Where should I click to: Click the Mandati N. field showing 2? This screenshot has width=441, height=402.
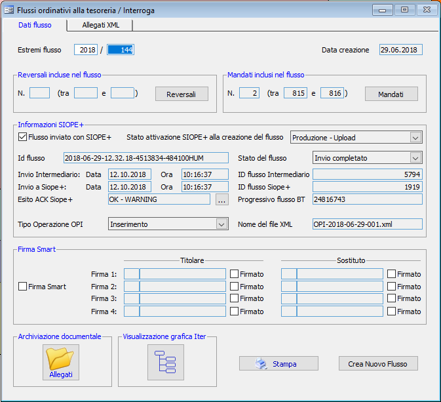click(x=249, y=93)
